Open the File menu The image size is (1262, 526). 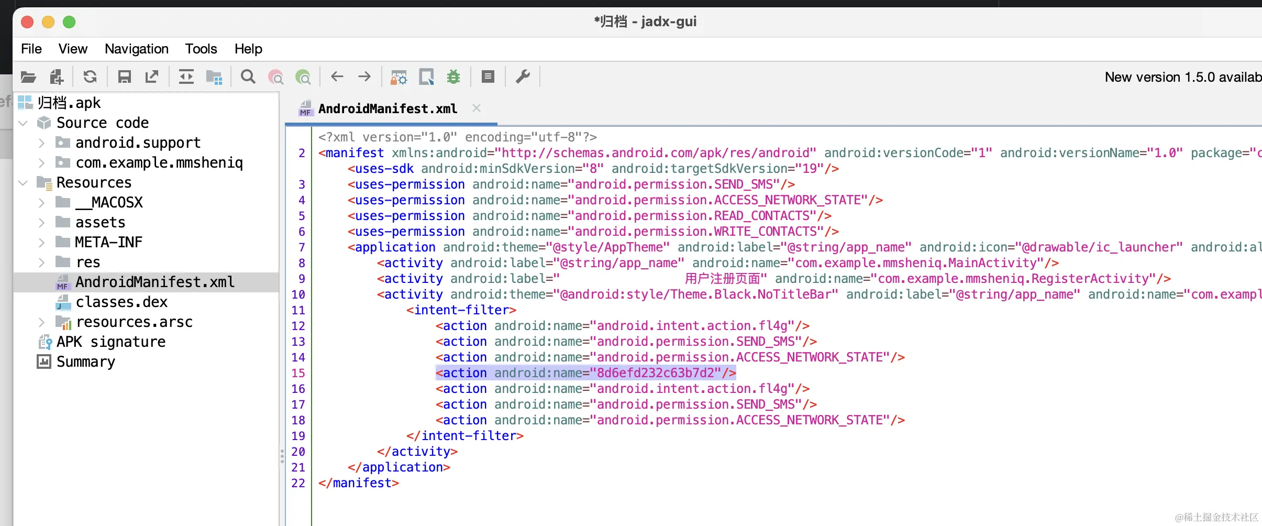point(31,49)
